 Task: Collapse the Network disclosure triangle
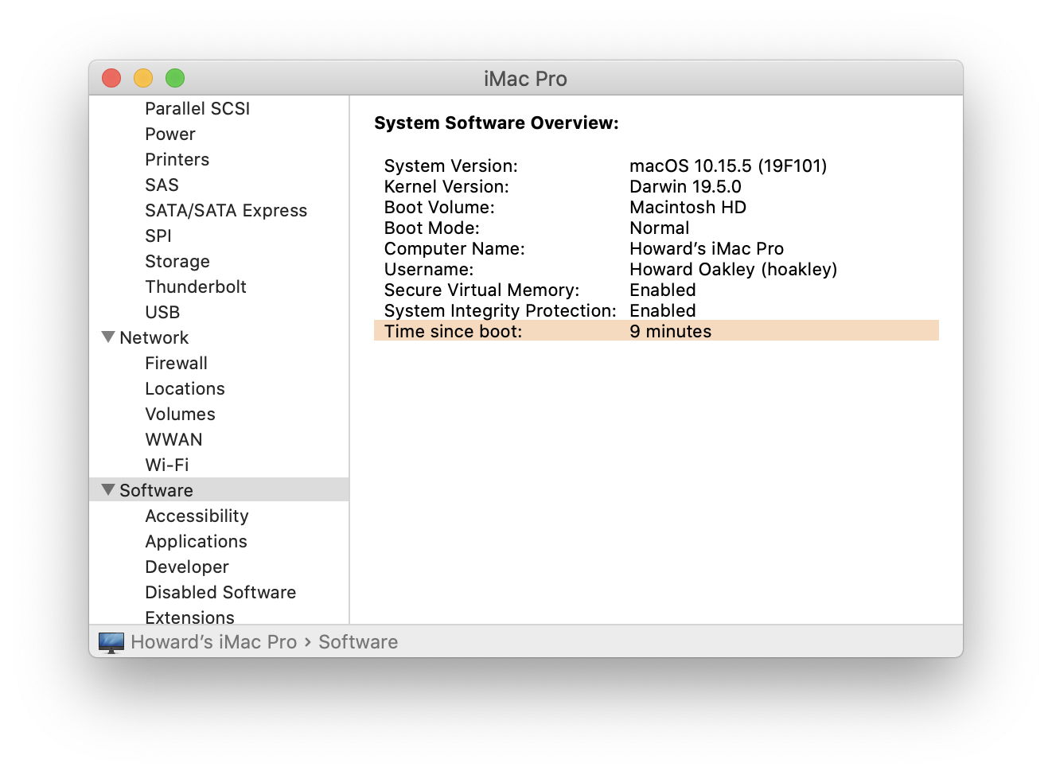108,337
